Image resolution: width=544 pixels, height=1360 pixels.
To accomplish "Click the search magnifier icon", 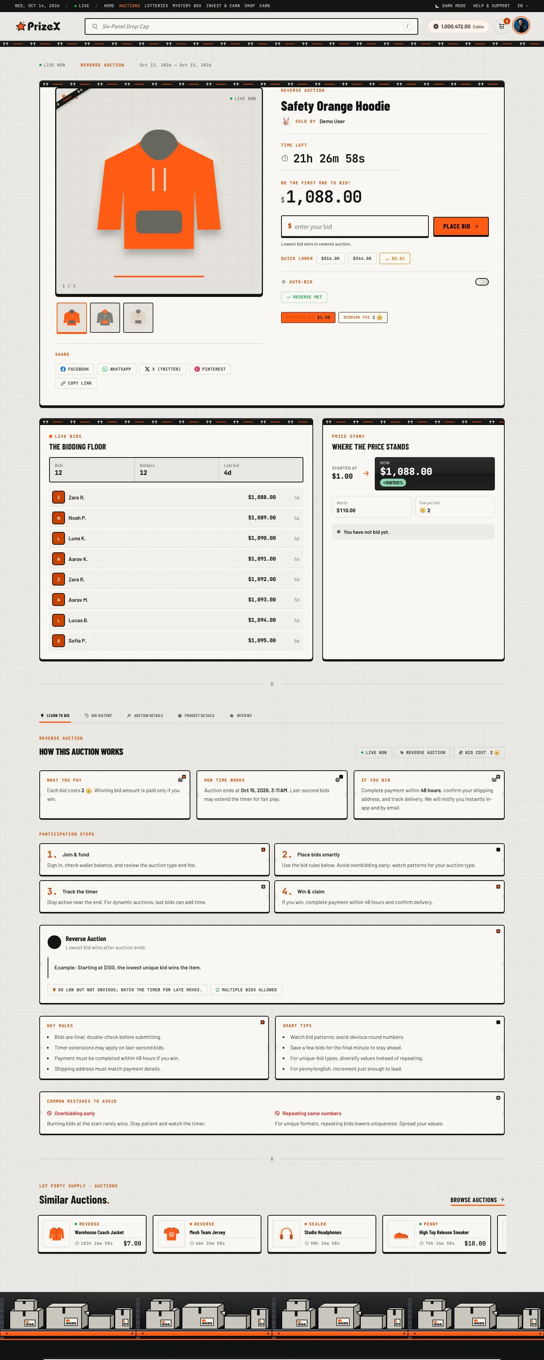I will 94,26.
